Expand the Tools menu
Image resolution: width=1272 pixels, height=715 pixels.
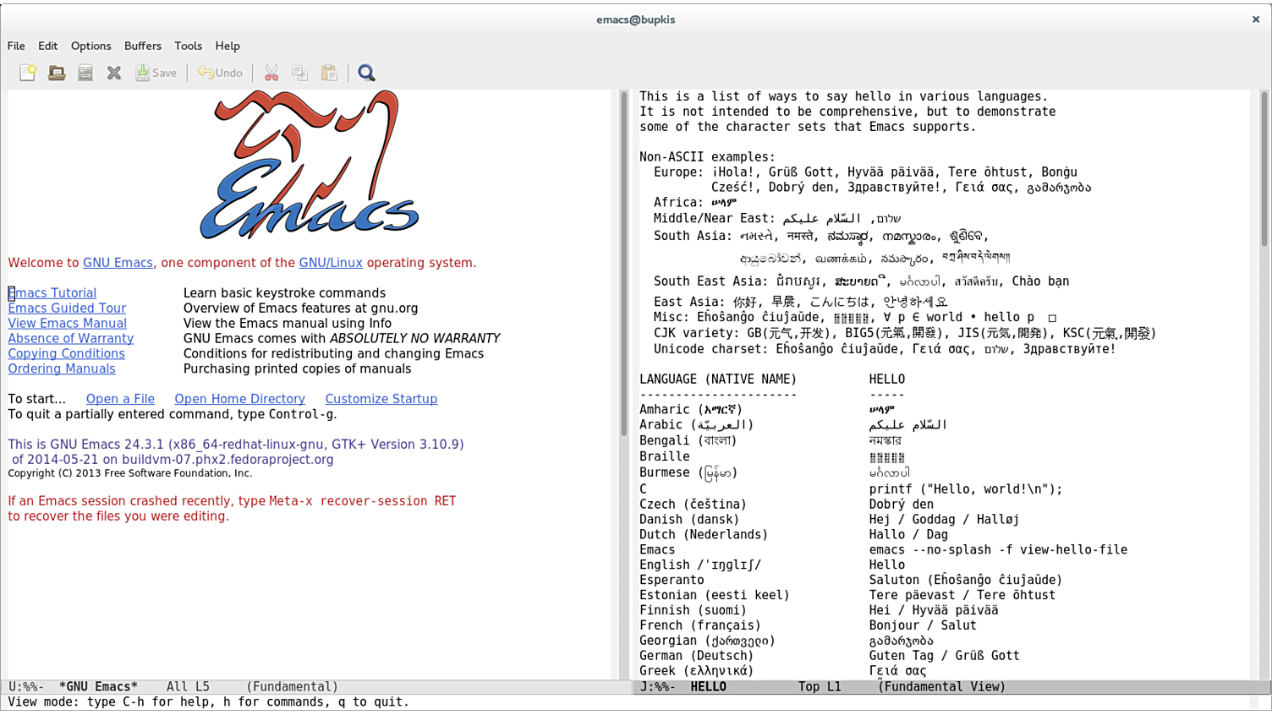[x=188, y=46]
